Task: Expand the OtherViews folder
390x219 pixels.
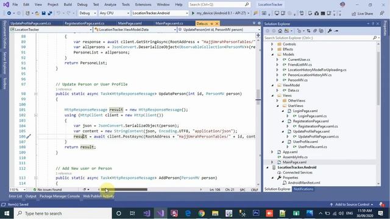Action: (277, 100)
